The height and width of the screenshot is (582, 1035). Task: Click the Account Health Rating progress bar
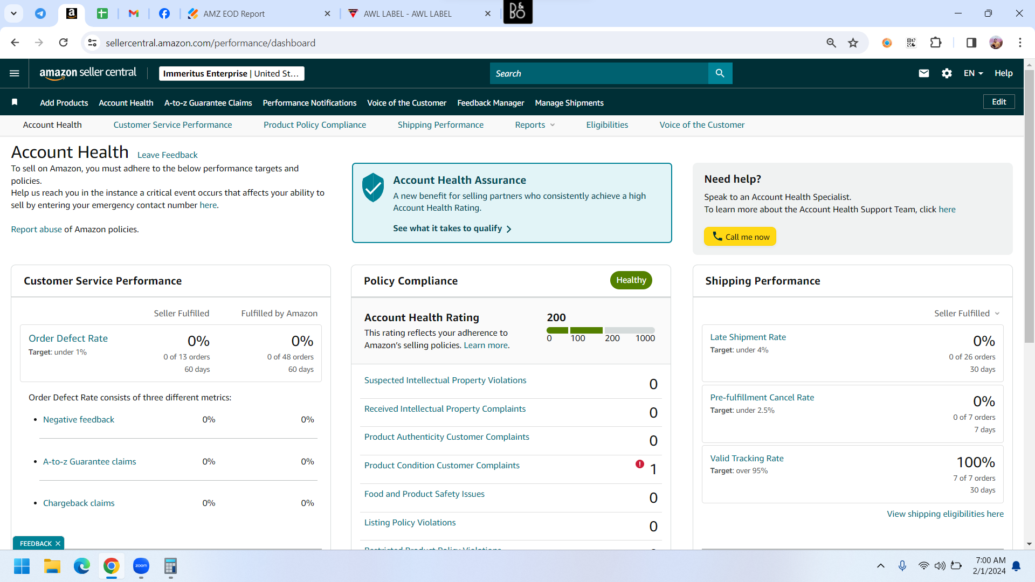601,330
